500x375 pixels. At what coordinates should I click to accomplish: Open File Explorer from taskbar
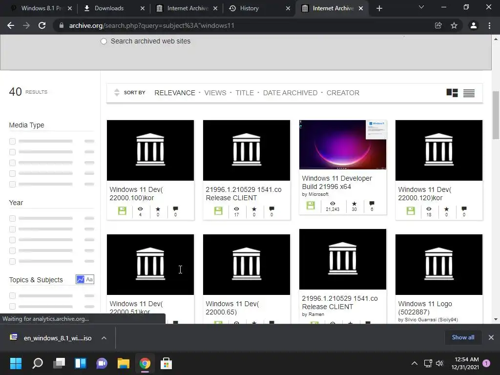(124, 363)
